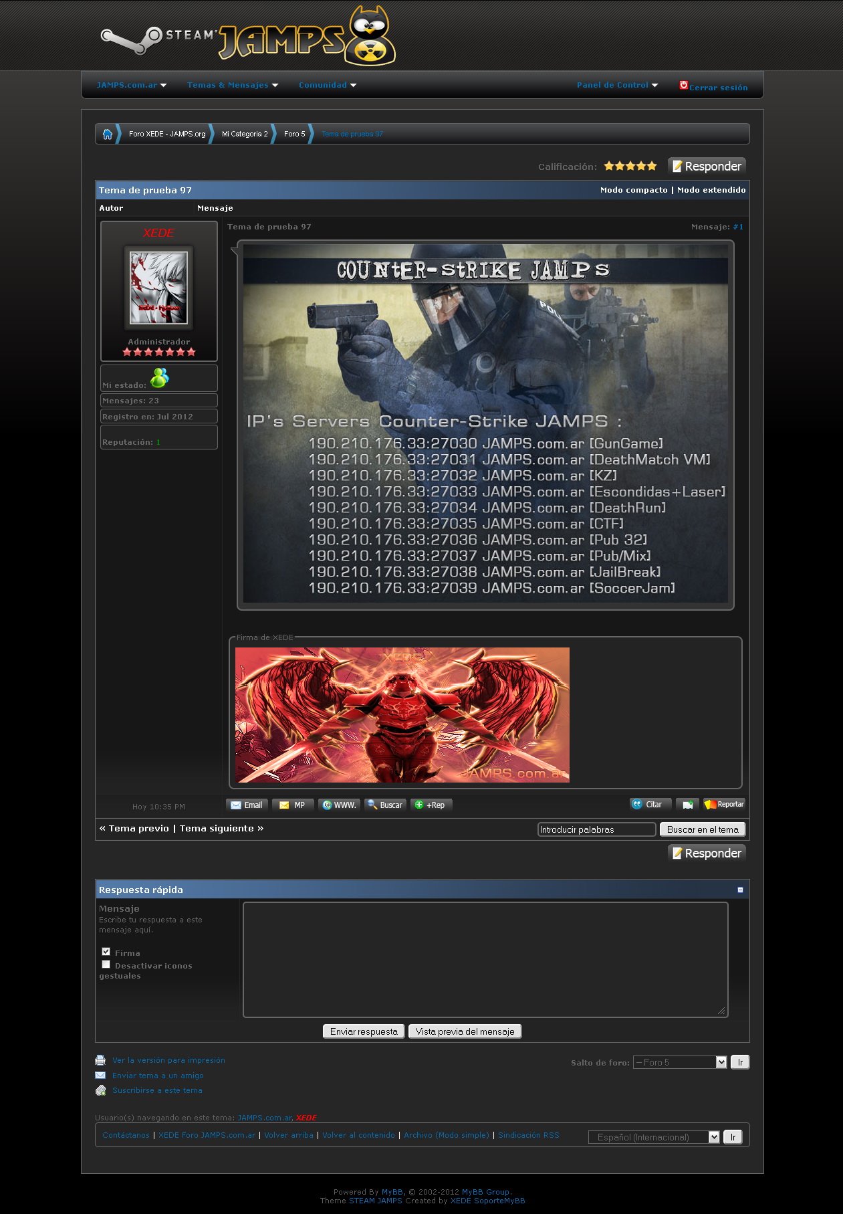
Task: Open the Comunidad menu
Action: 327,85
